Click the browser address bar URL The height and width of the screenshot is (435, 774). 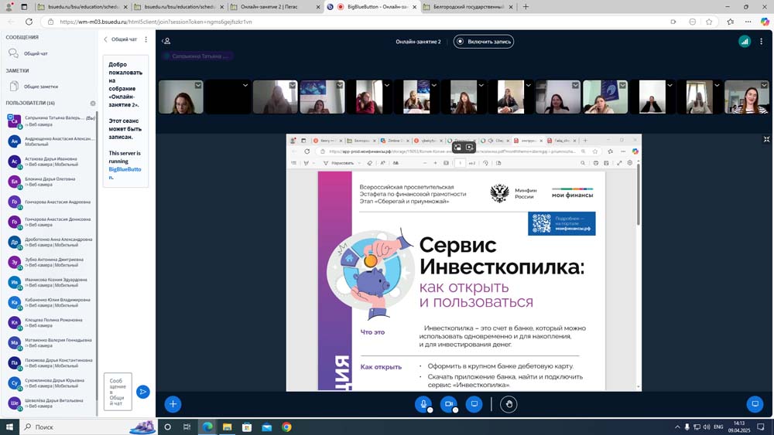point(156,22)
